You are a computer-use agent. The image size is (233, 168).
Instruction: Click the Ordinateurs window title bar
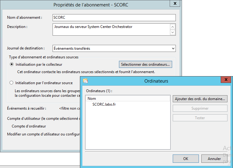[156, 81]
